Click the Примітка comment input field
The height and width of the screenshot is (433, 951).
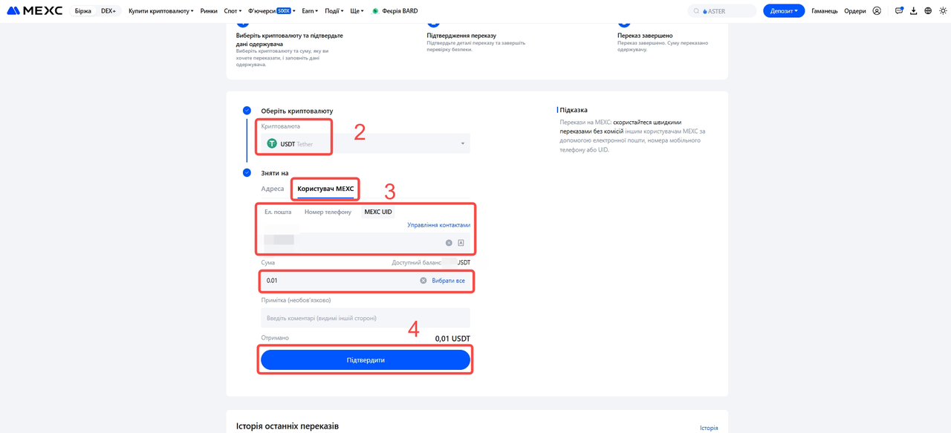tap(365, 318)
